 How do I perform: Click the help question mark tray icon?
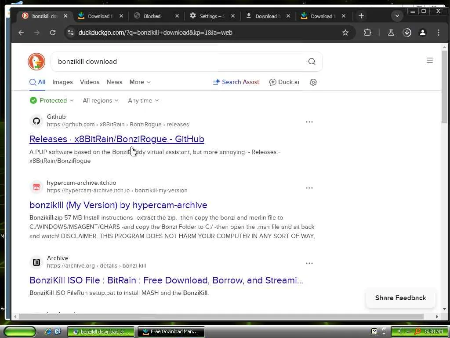click(374, 331)
